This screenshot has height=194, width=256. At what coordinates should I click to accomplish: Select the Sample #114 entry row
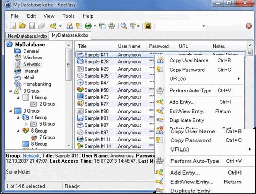(115, 146)
